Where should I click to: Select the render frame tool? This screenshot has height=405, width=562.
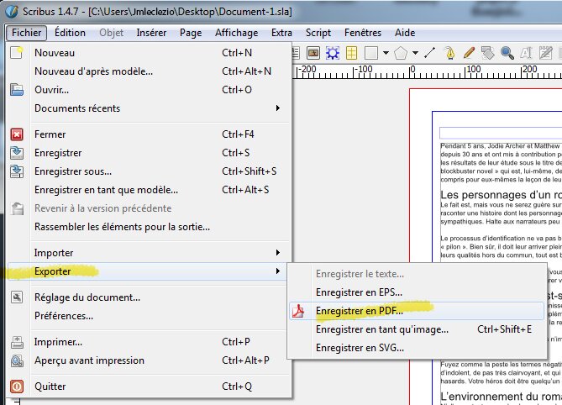click(x=333, y=54)
